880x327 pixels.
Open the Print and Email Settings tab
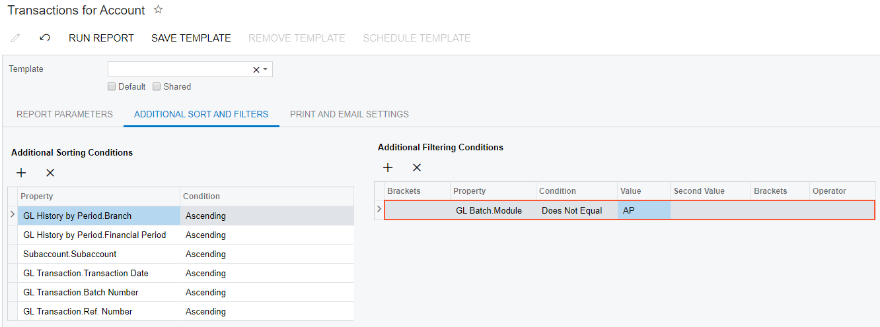pyautogui.click(x=349, y=114)
